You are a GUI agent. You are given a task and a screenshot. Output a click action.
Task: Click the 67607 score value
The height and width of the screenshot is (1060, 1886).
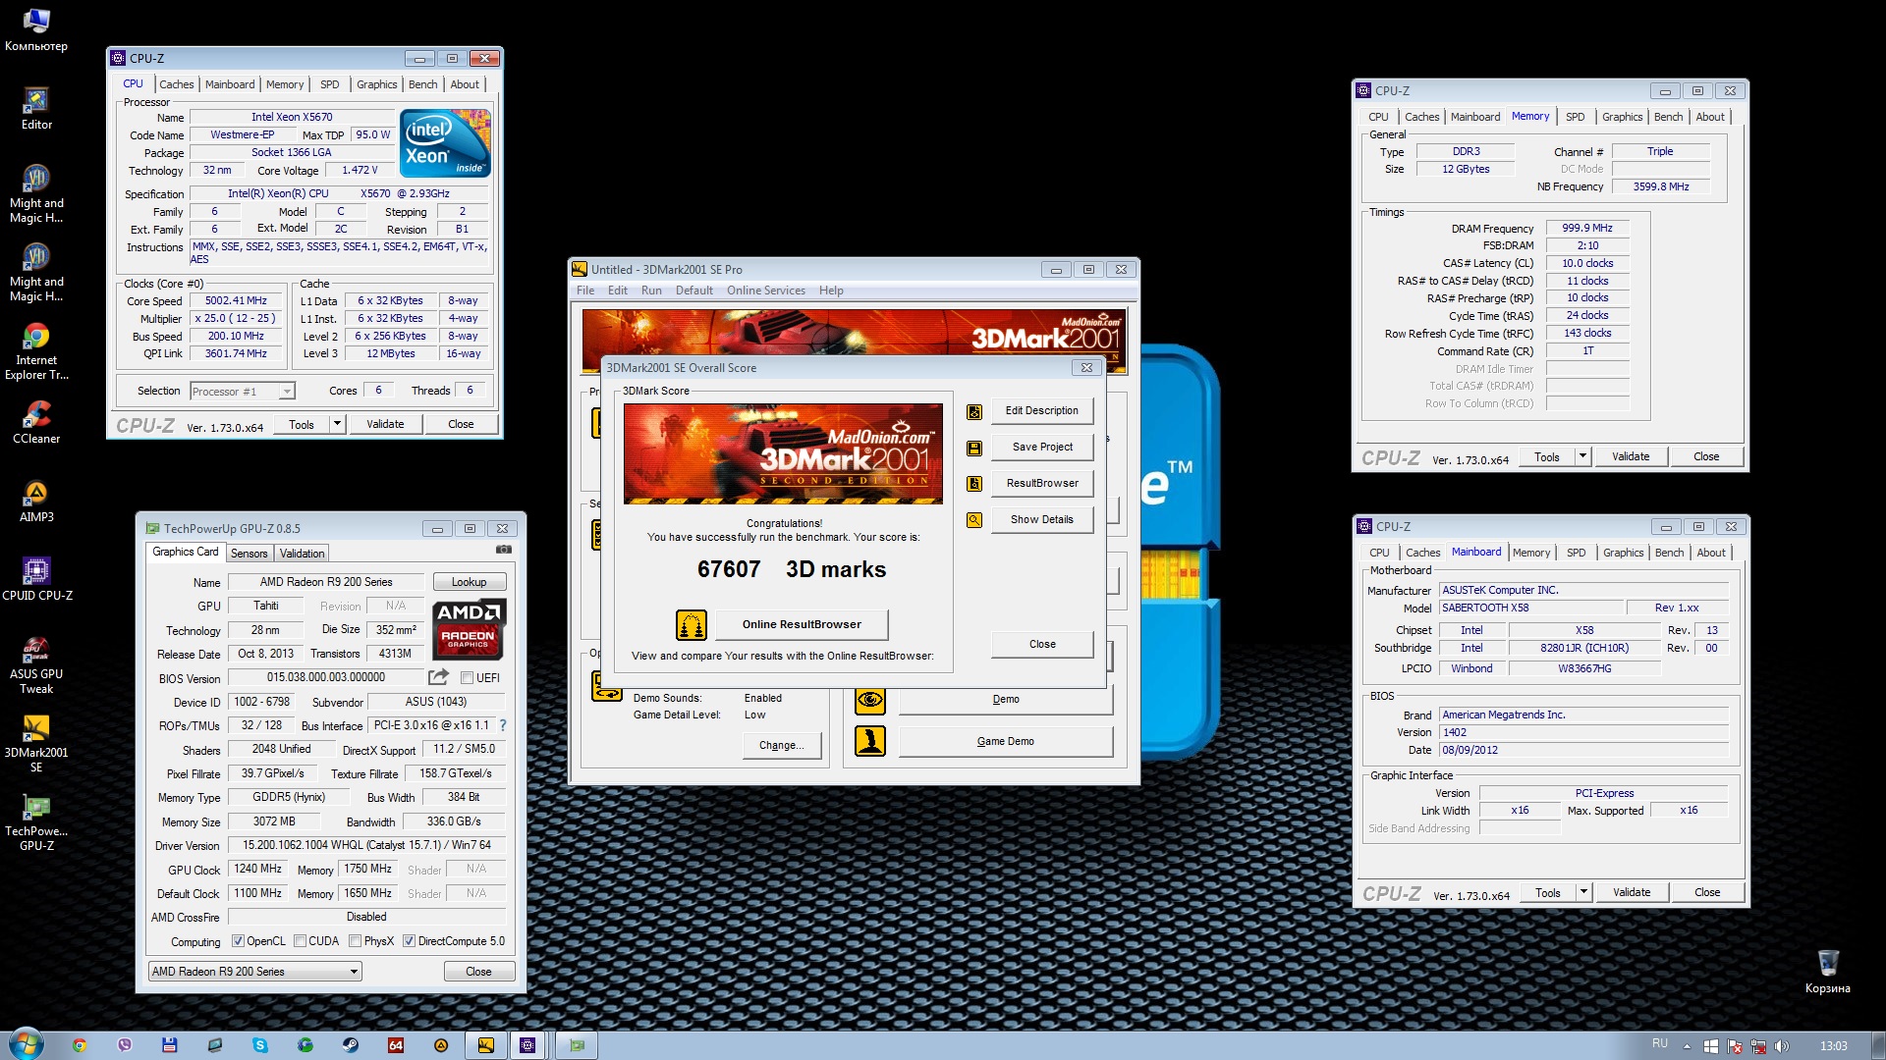[x=729, y=569]
